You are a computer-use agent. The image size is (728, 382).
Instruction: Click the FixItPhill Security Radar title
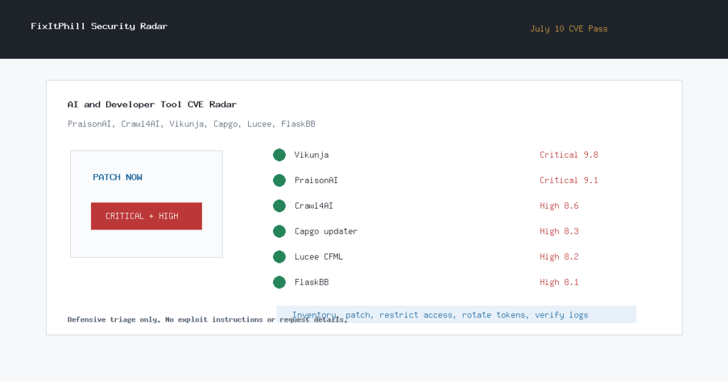pyautogui.click(x=99, y=26)
